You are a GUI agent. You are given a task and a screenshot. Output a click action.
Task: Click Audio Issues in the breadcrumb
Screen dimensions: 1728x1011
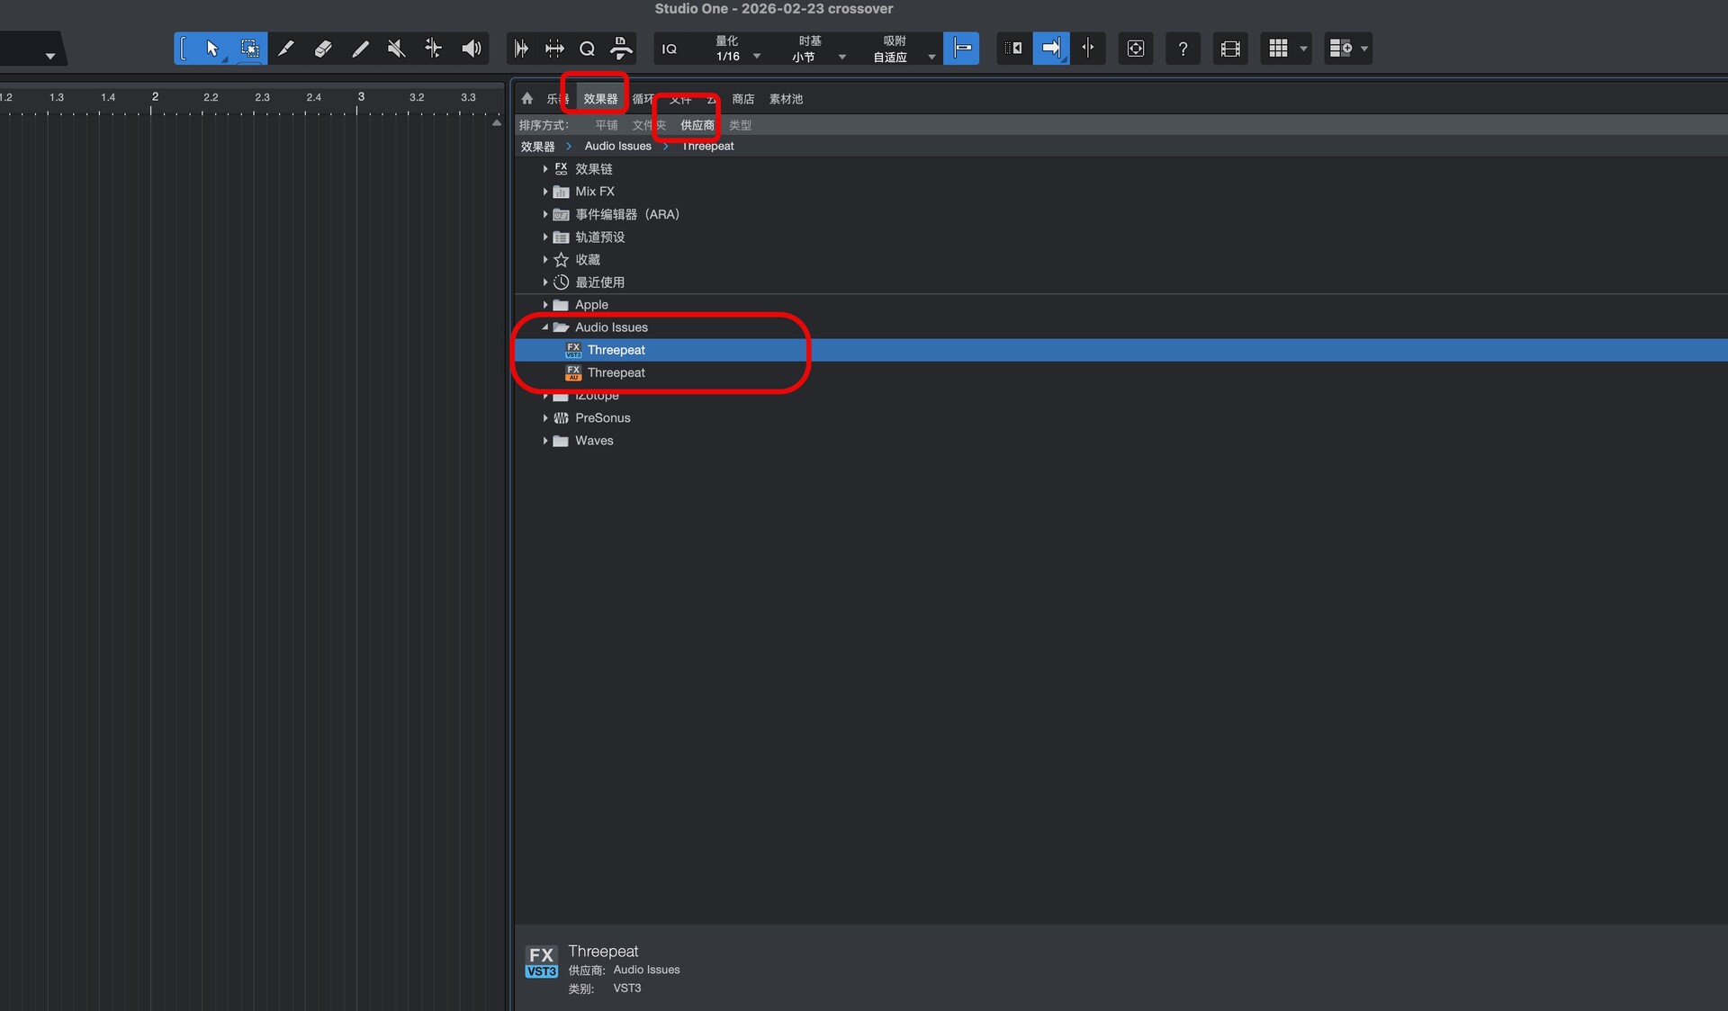coord(617,146)
